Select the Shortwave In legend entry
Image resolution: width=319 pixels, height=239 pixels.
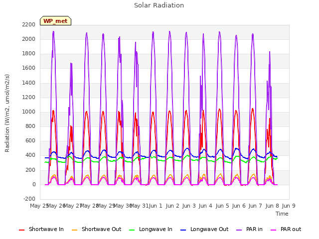pyautogui.click(x=41, y=229)
